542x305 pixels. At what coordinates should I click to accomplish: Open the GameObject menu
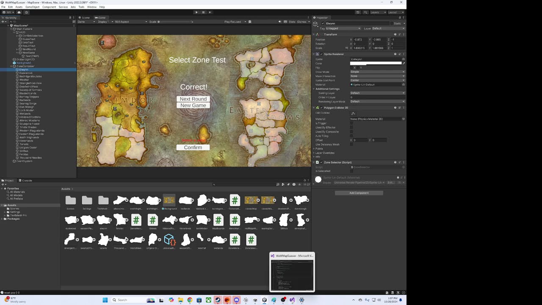(x=32, y=7)
